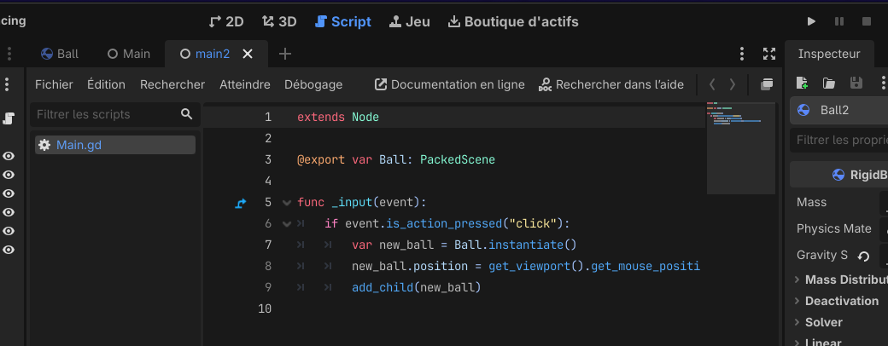Click the script icon in left dock
Viewport: 888px width, 346px height.
9,118
